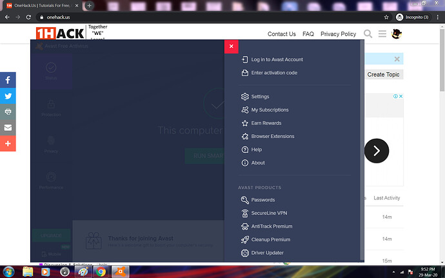Share page via Twitter sidebar button

tap(8, 96)
